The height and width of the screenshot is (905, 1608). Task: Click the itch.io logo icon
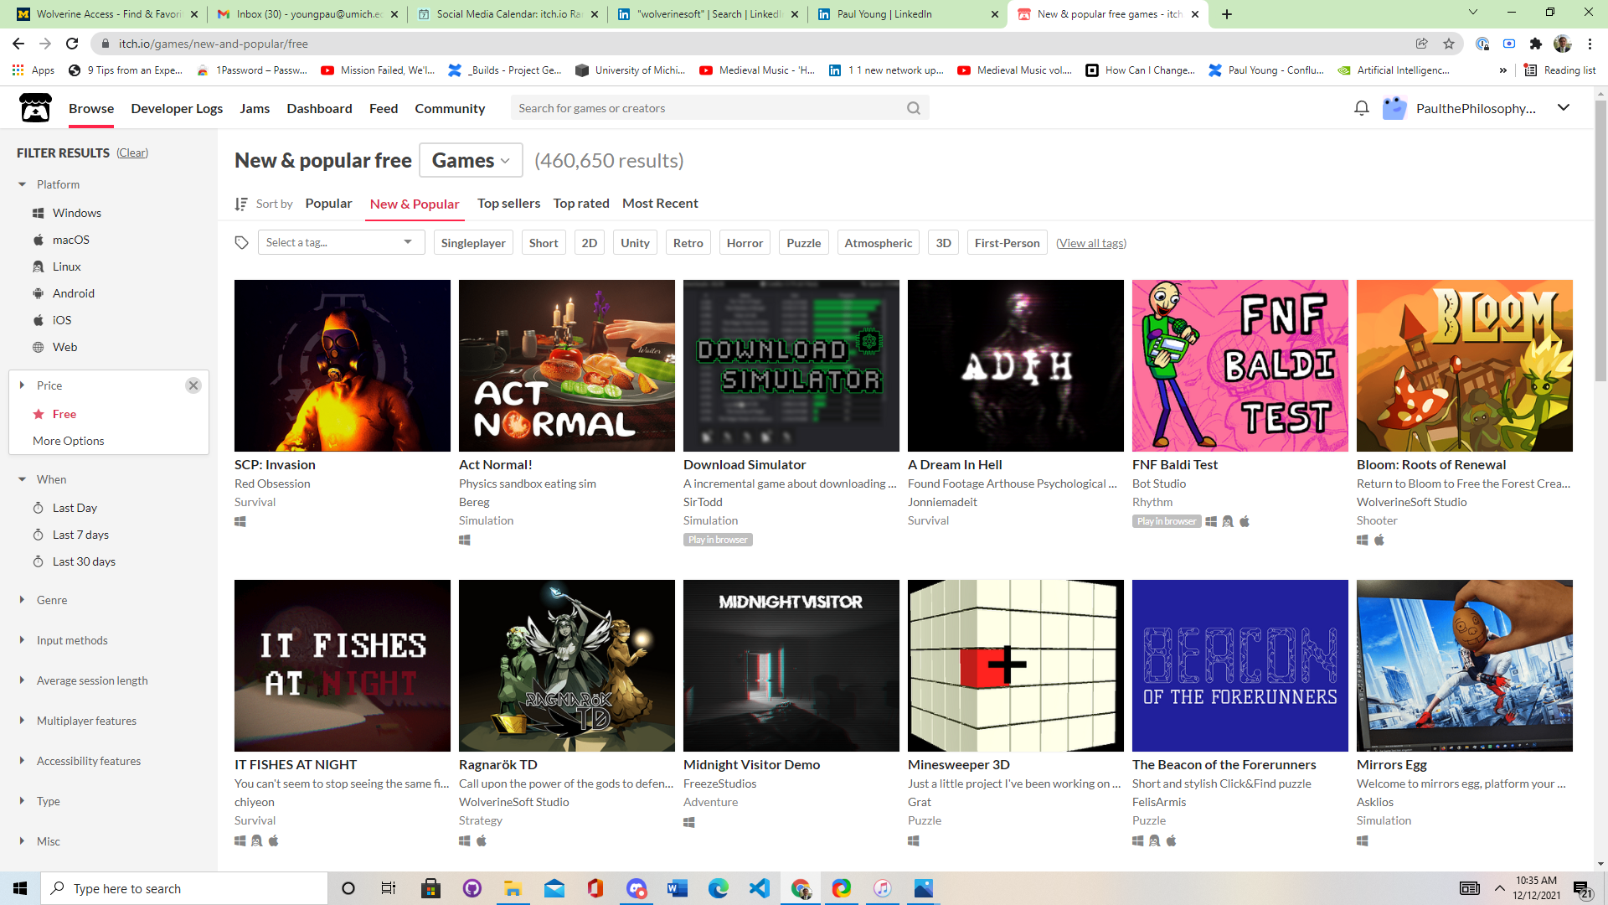35,108
